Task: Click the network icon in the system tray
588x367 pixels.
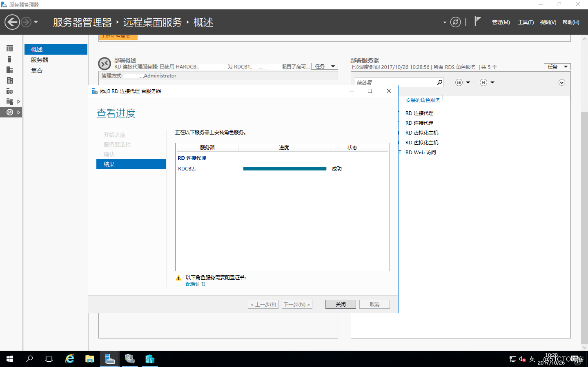Action: click(513, 359)
